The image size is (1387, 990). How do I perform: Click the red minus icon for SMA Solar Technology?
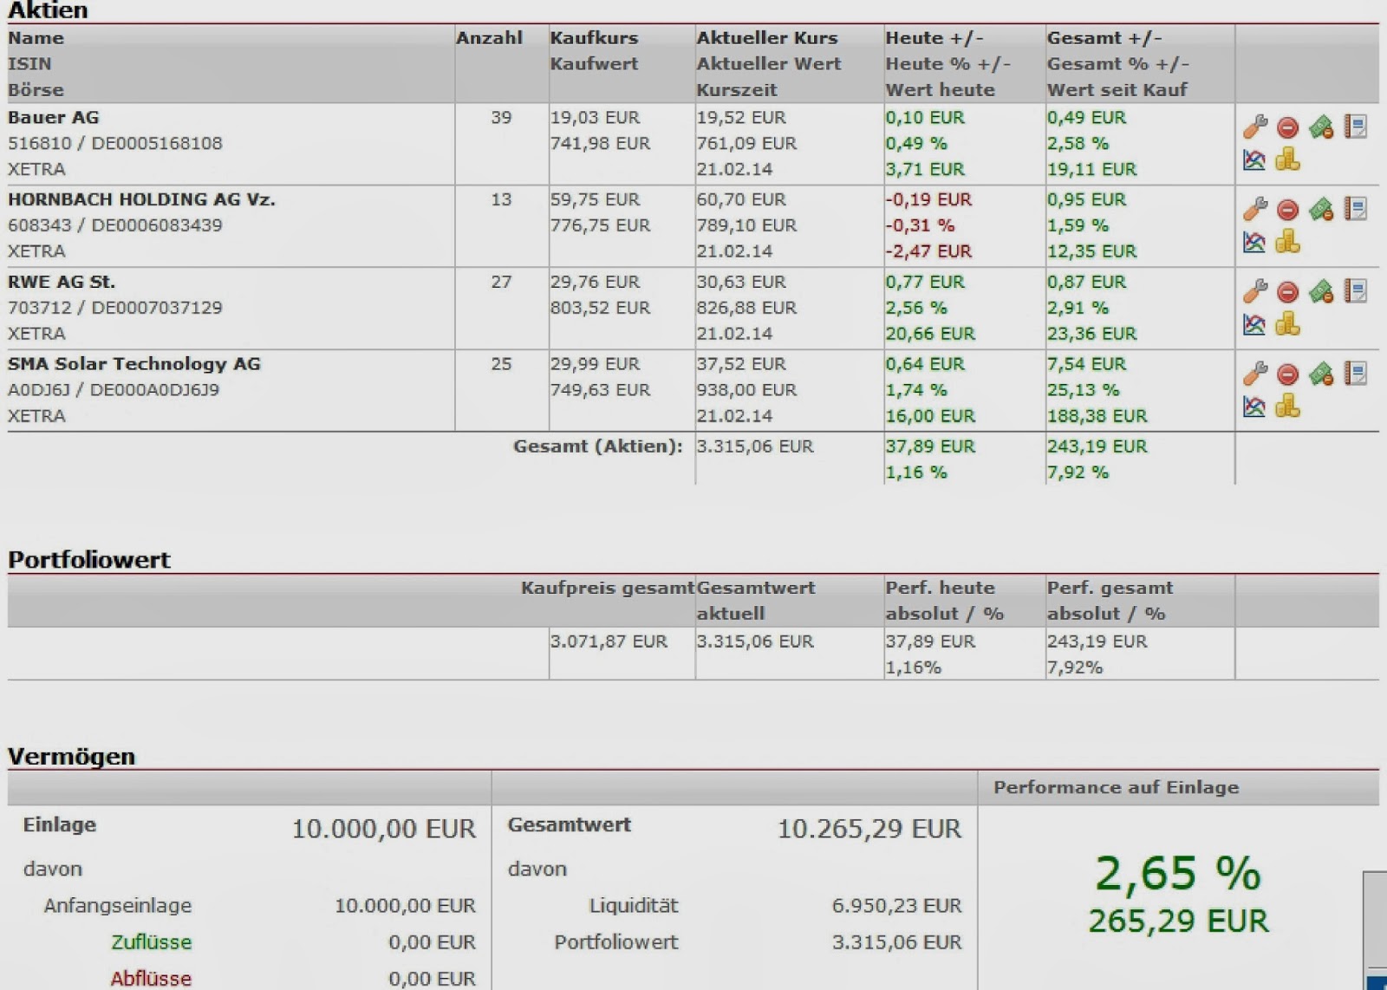click(x=1288, y=375)
